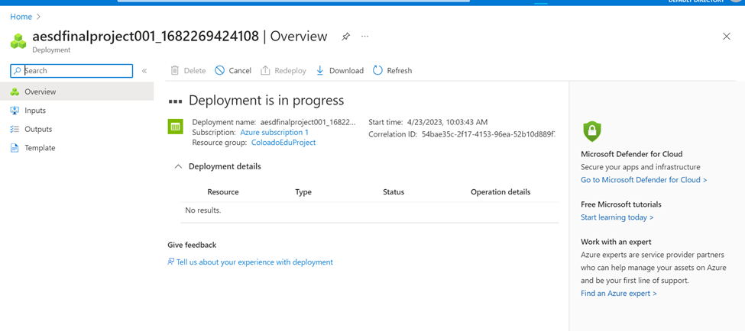The height and width of the screenshot is (331, 745).
Task: Open Azure subscription 1 link
Action: (x=274, y=132)
